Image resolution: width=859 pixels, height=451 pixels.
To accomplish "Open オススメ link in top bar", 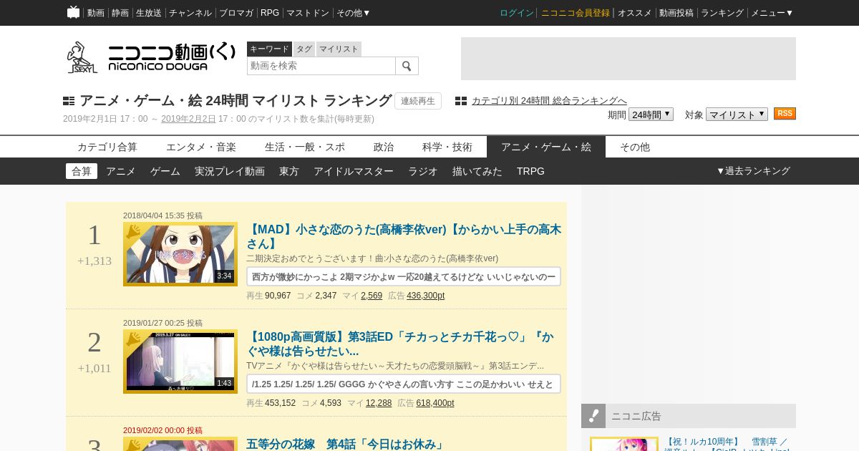I will click(635, 13).
